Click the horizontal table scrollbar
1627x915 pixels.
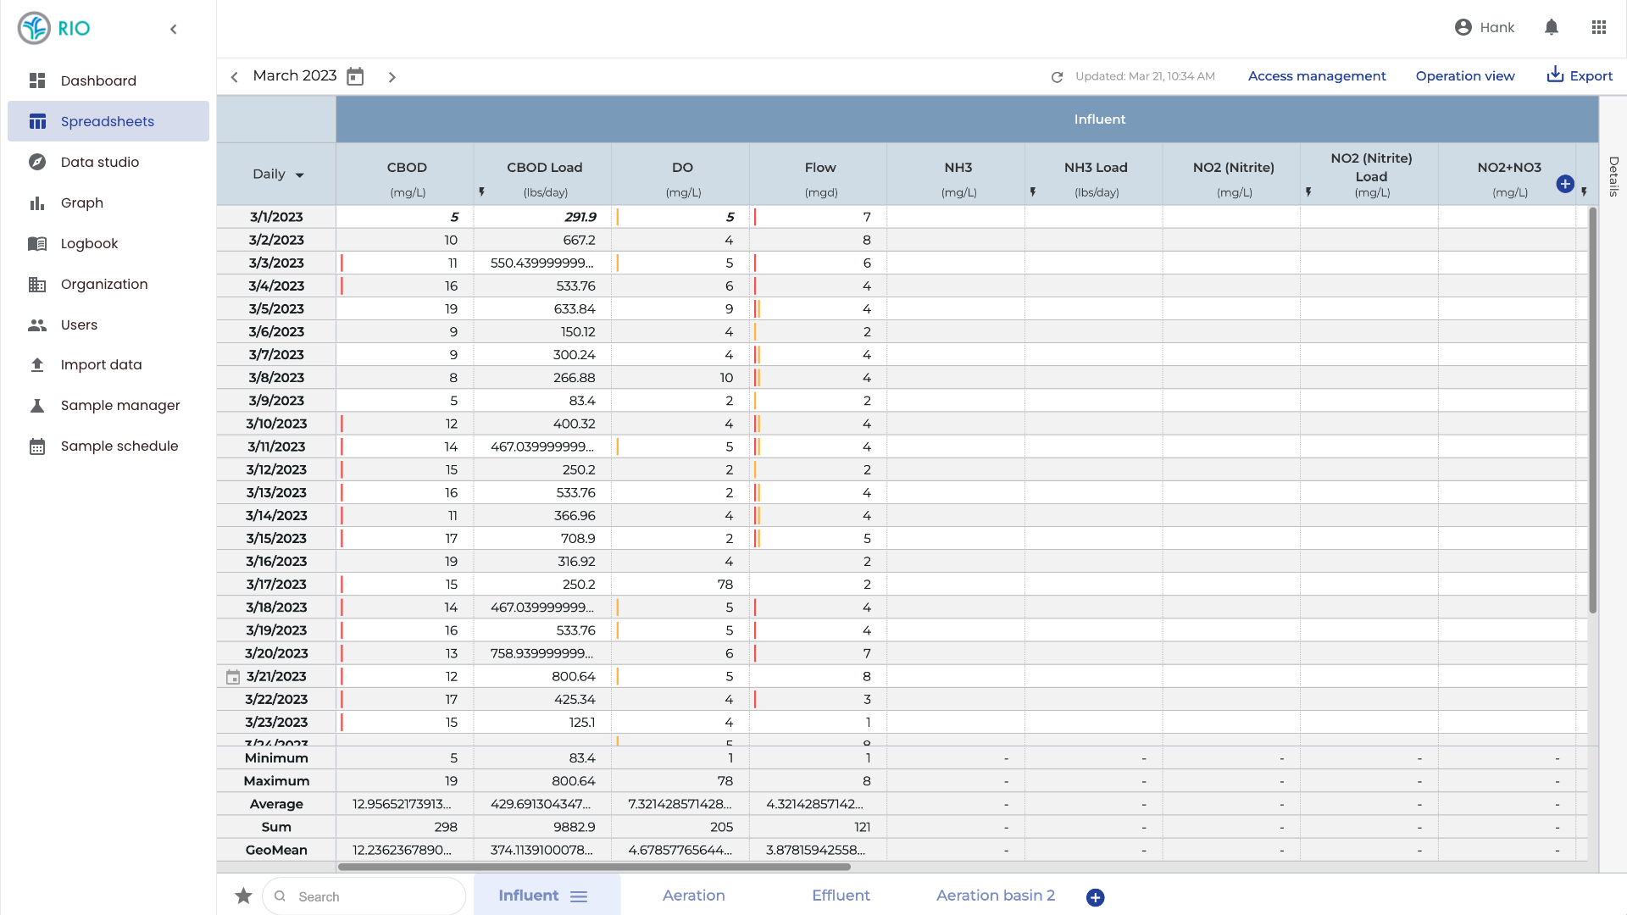[593, 867]
